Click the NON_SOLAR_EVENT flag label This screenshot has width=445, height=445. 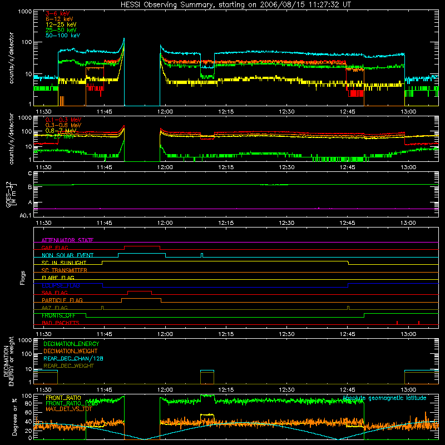(x=67, y=255)
